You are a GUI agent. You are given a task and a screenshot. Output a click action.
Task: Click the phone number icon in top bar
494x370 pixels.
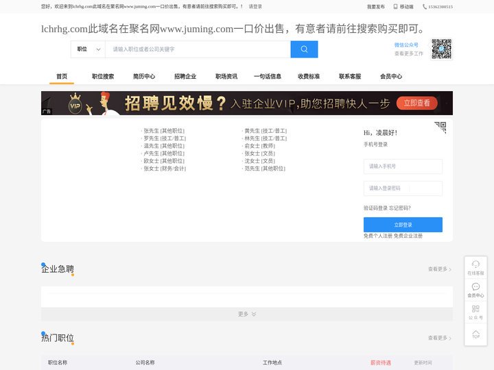425,7
